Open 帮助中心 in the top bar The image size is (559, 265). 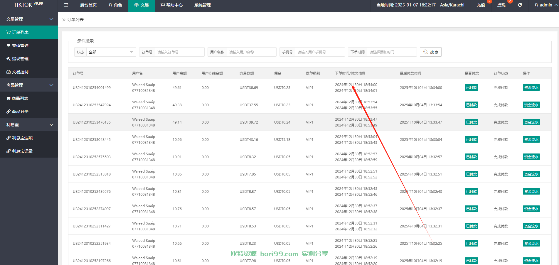tap(171, 5)
